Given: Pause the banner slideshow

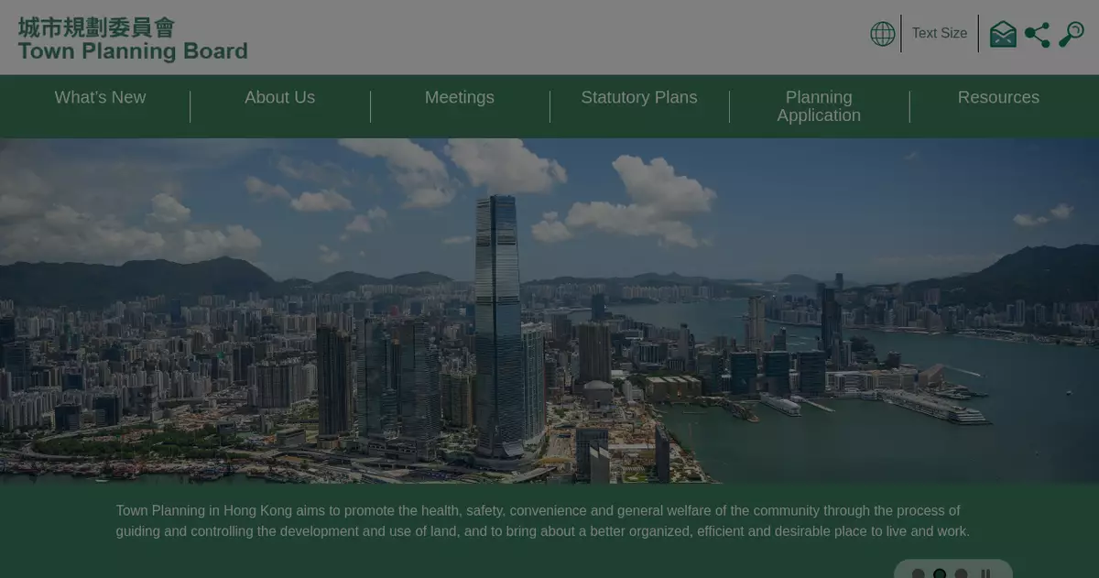Looking at the screenshot, I should pyautogui.click(x=985, y=574).
